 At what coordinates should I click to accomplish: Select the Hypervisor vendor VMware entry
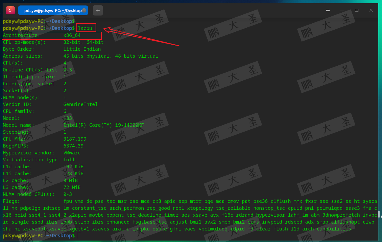[x=46, y=153]
